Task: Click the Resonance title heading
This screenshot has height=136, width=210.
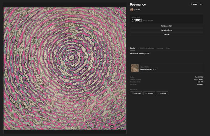Action: pyautogui.click(x=138, y=4)
